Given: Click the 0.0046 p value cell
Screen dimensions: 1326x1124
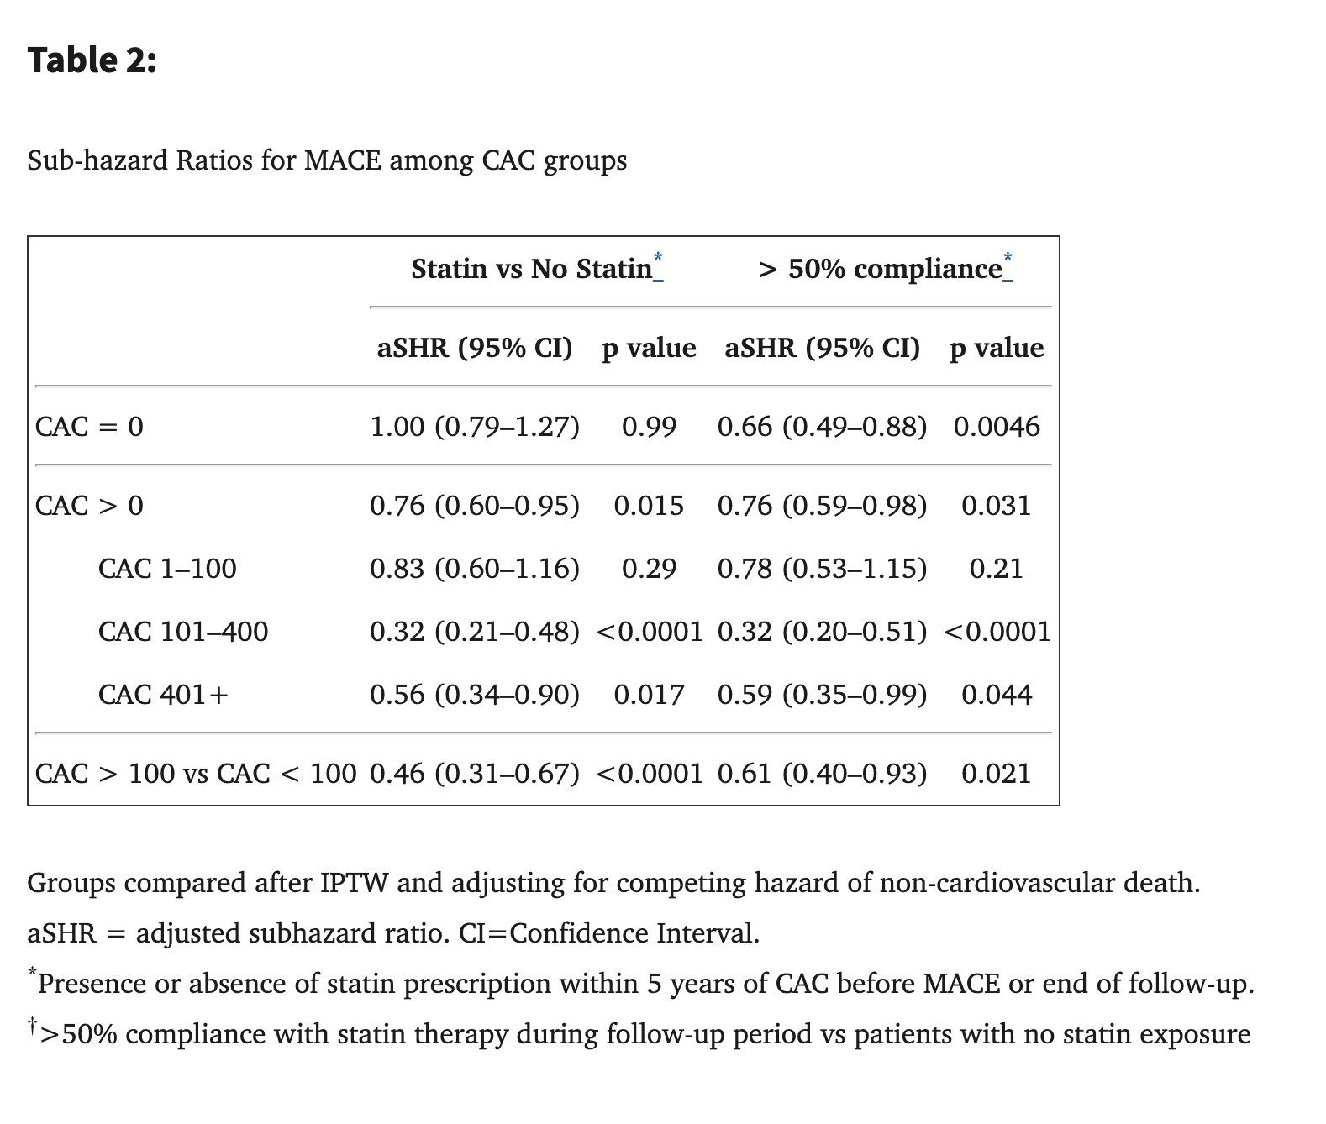Looking at the screenshot, I should tap(997, 427).
